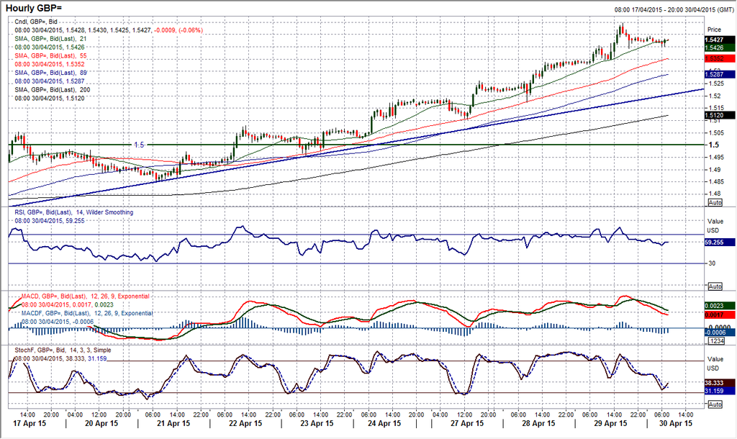Screen dimensions: 737x439
Task: Click the StochF values line '38.333, 31.159'
Action: pos(60,358)
